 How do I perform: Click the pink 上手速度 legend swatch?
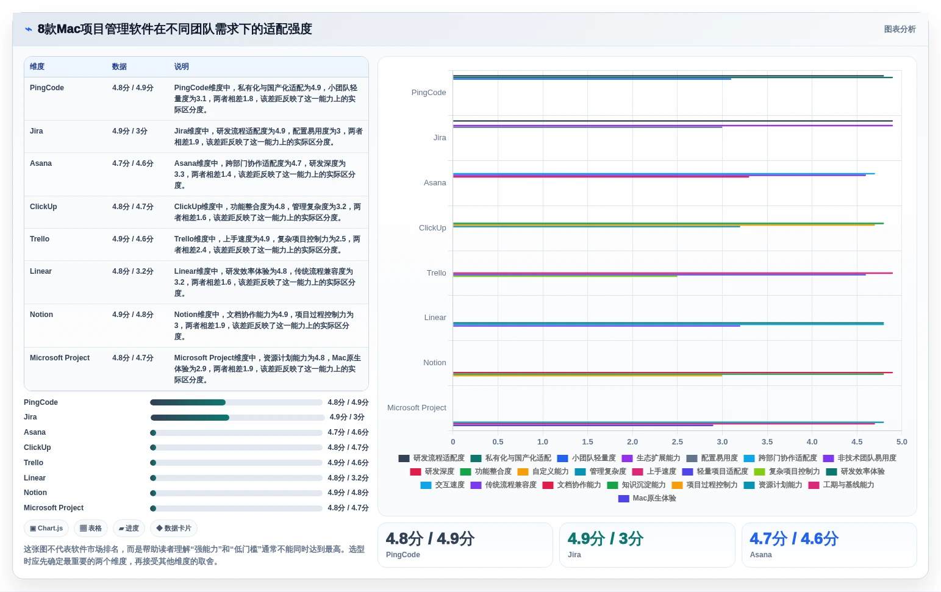637,471
